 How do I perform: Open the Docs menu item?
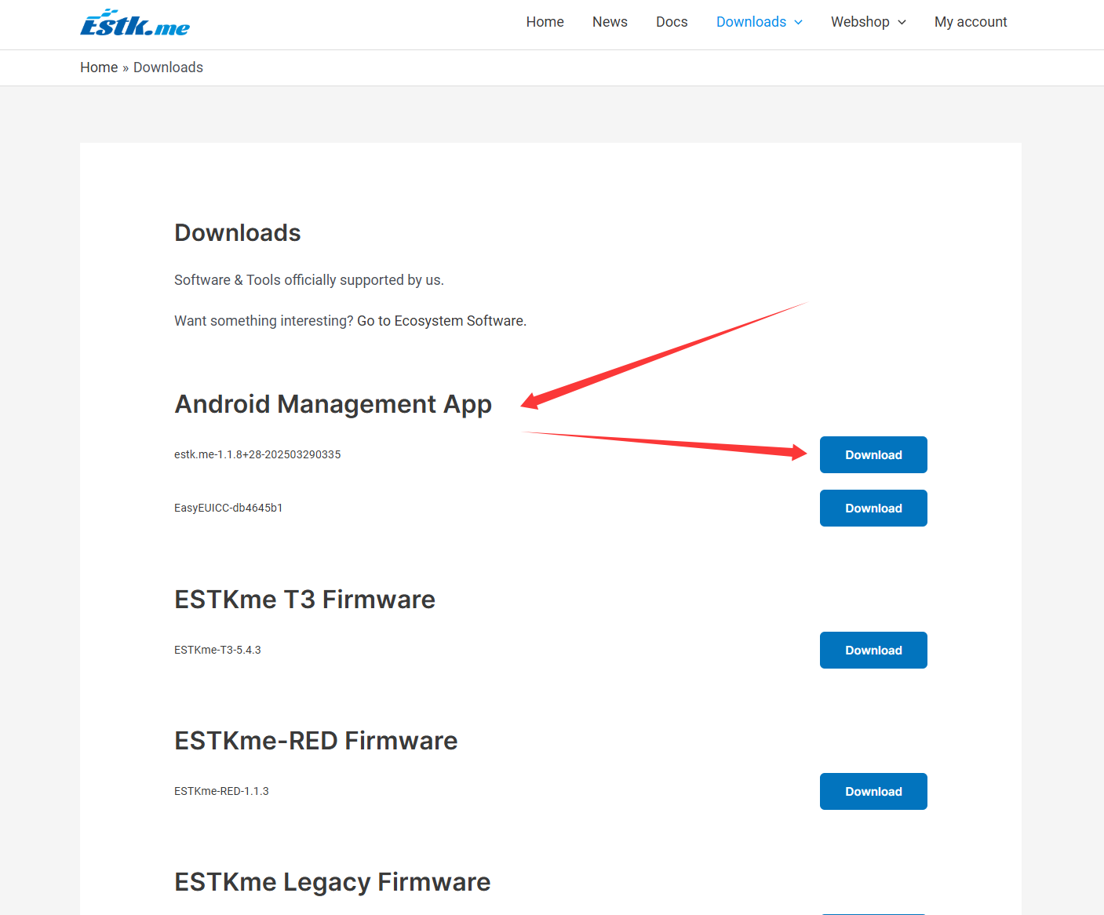tap(672, 22)
